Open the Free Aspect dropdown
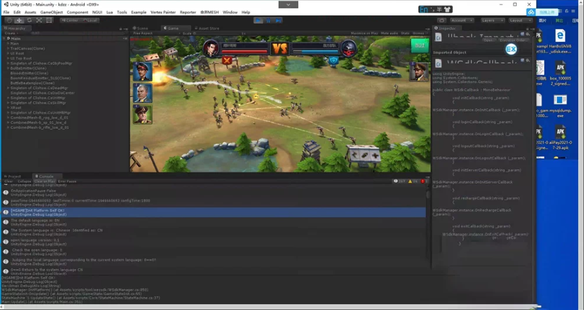 tap(156, 33)
